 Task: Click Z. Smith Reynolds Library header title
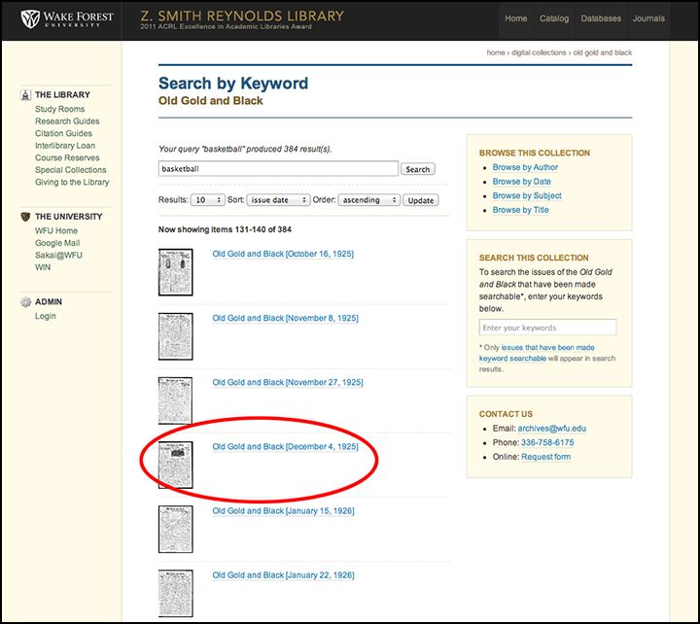click(242, 17)
